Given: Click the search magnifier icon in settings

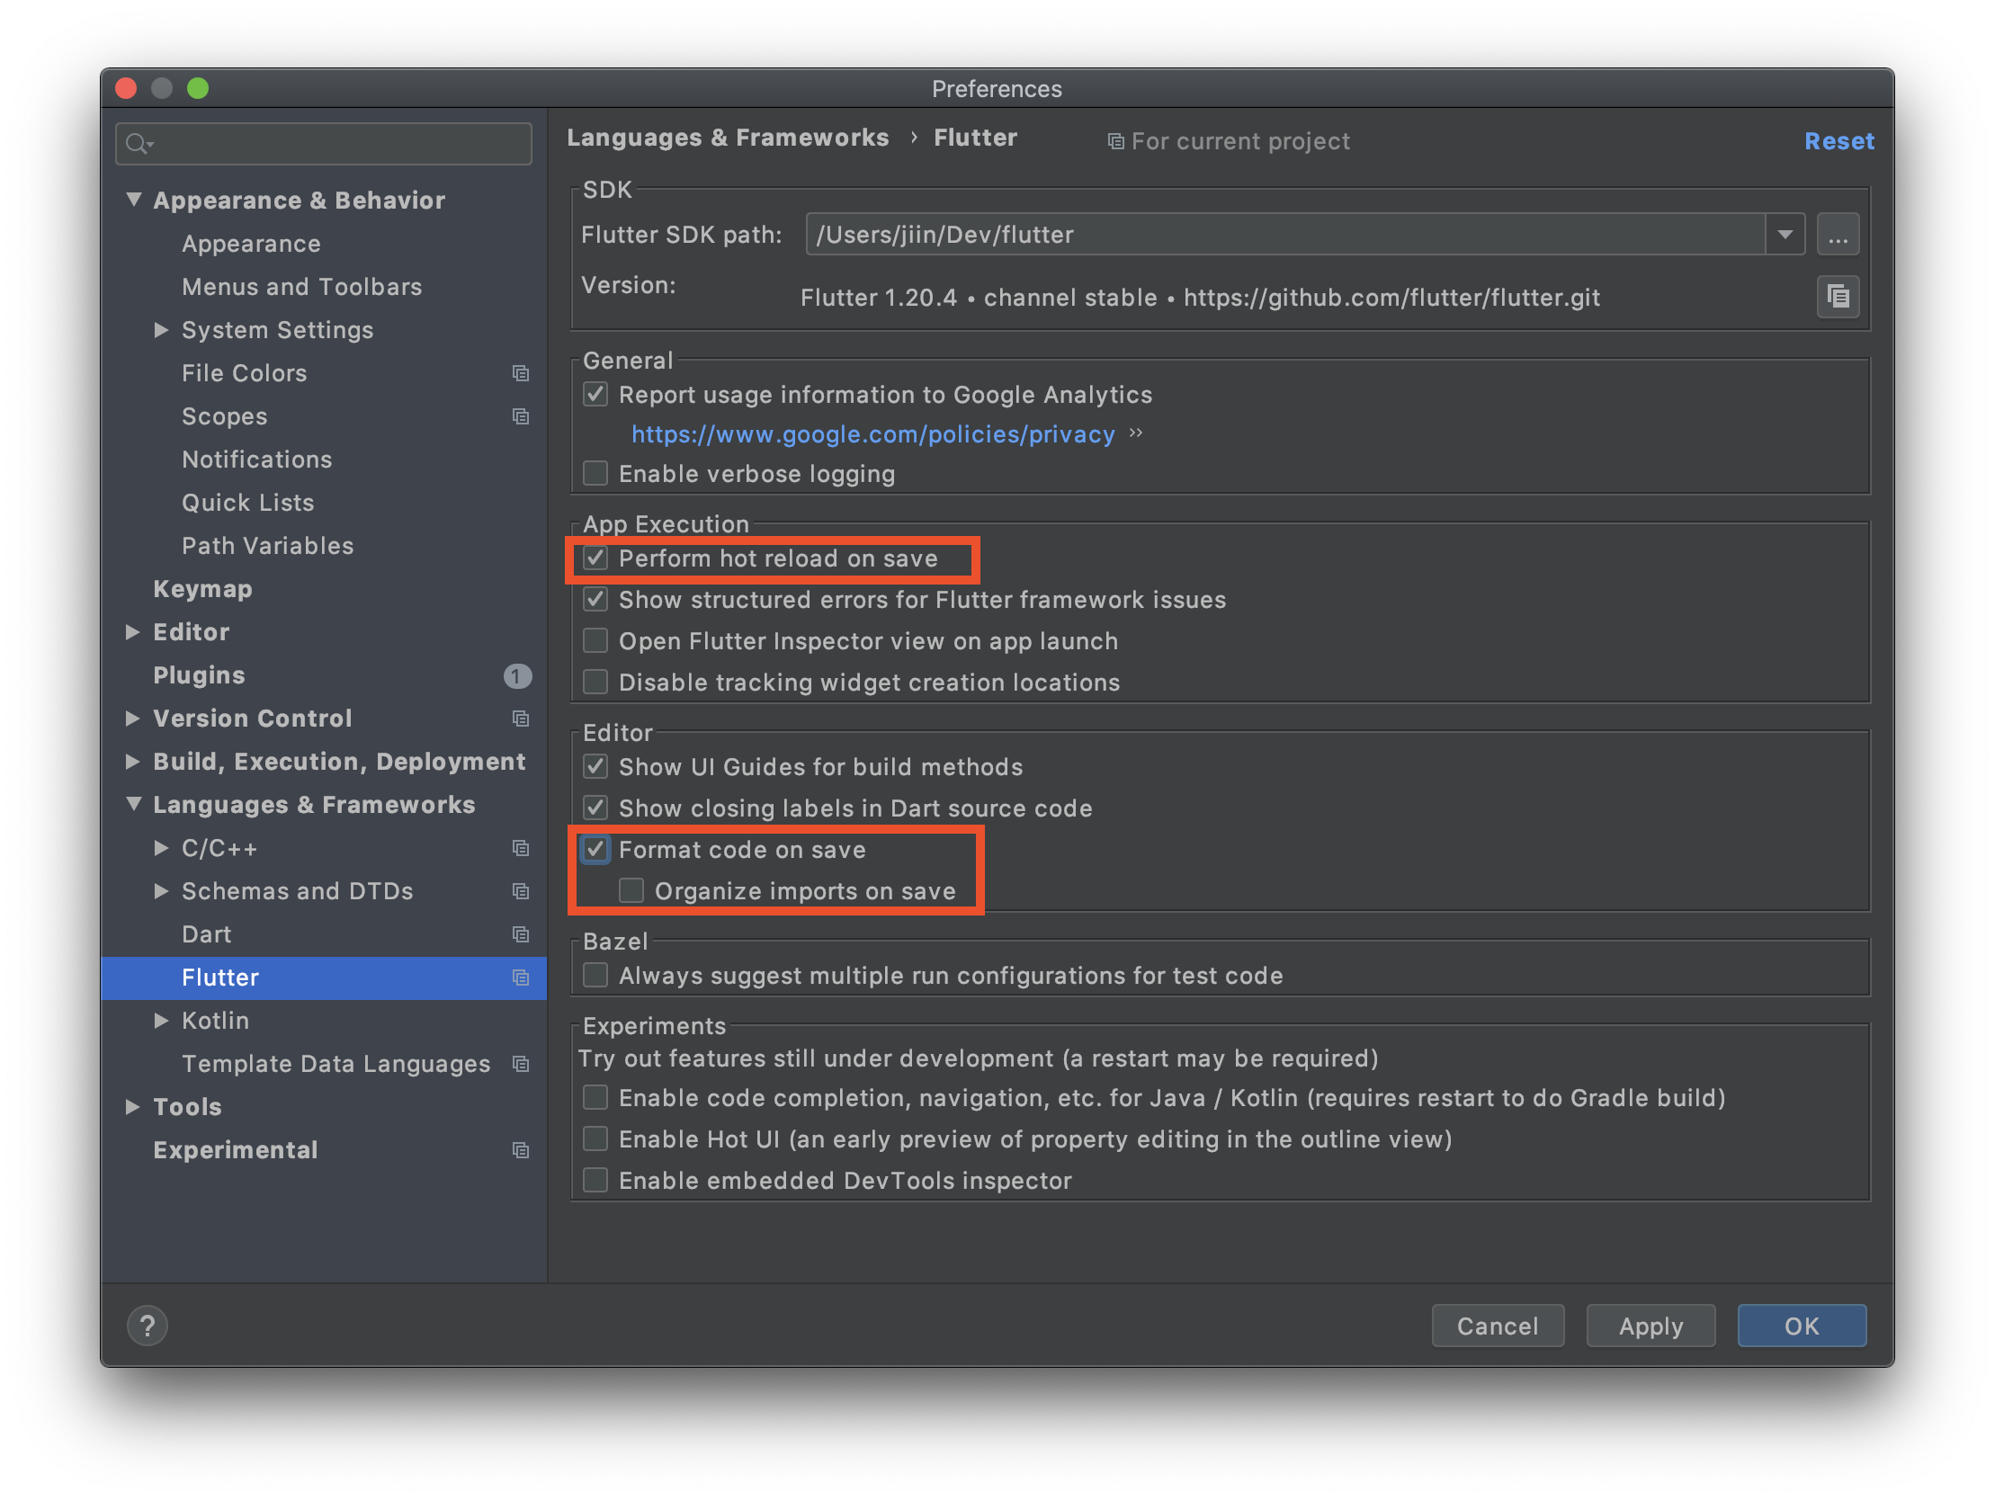Looking at the screenshot, I should click(138, 144).
